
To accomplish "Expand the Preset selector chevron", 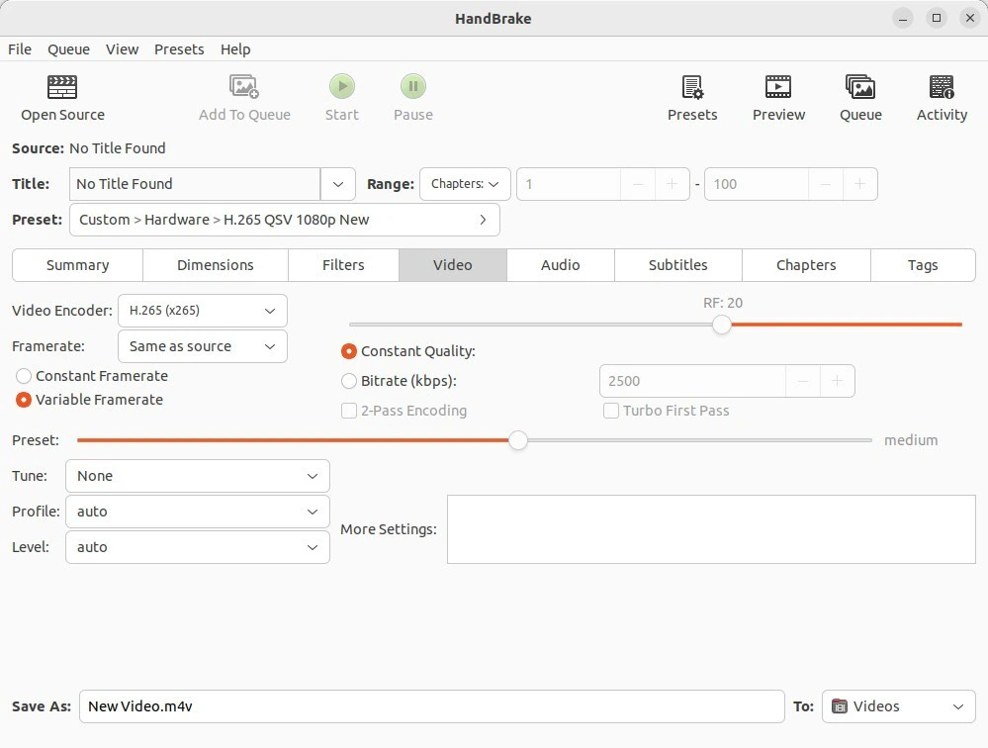I will [x=483, y=220].
